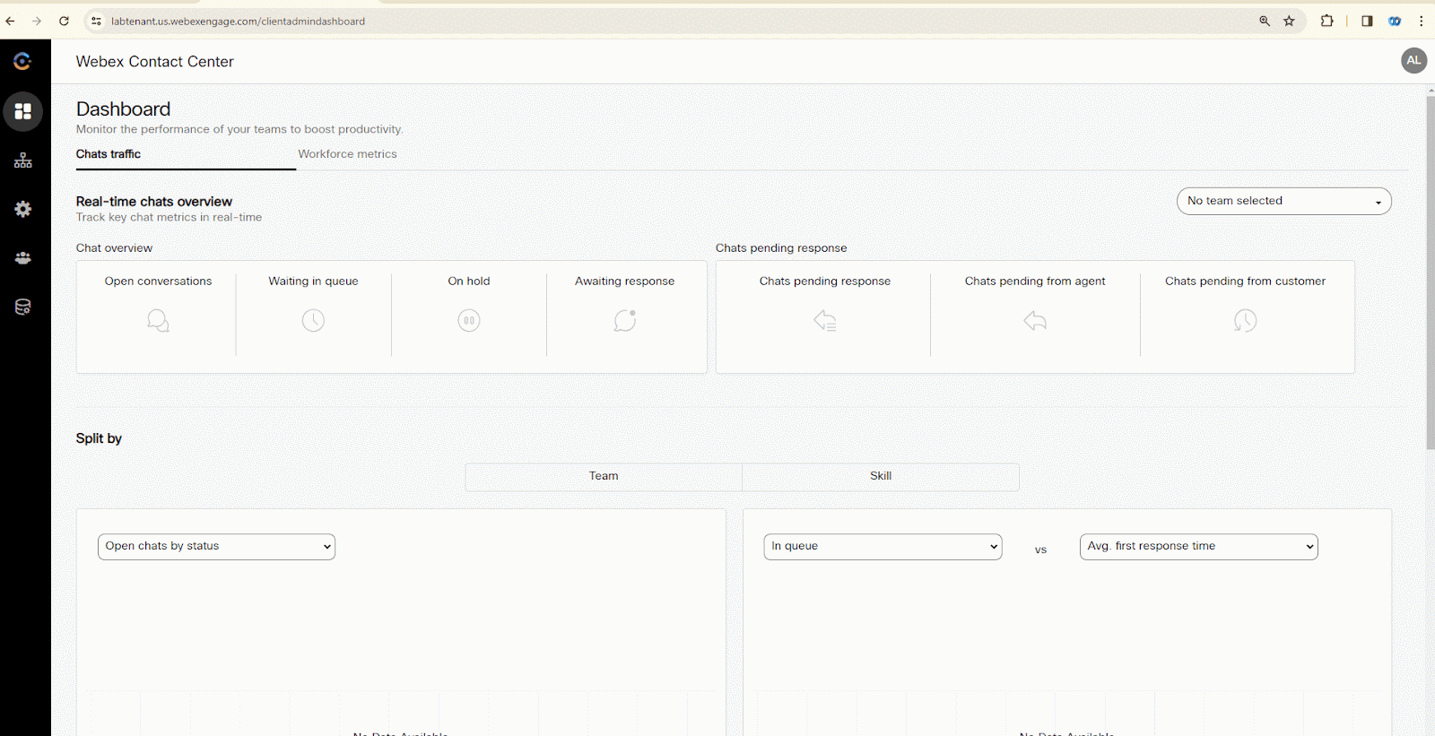Click the Real-time chats overview heading
The image size is (1435, 736).
coord(153,202)
